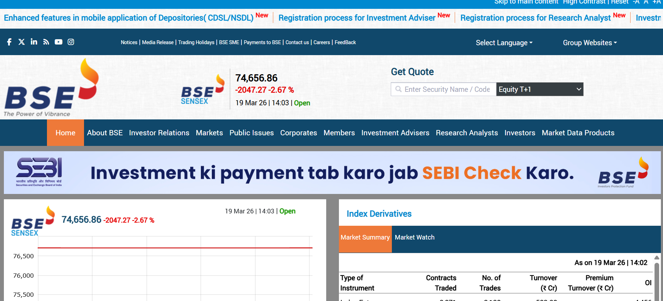Open the Careers link
Viewport: 663px width, 301px height.
point(322,42)
